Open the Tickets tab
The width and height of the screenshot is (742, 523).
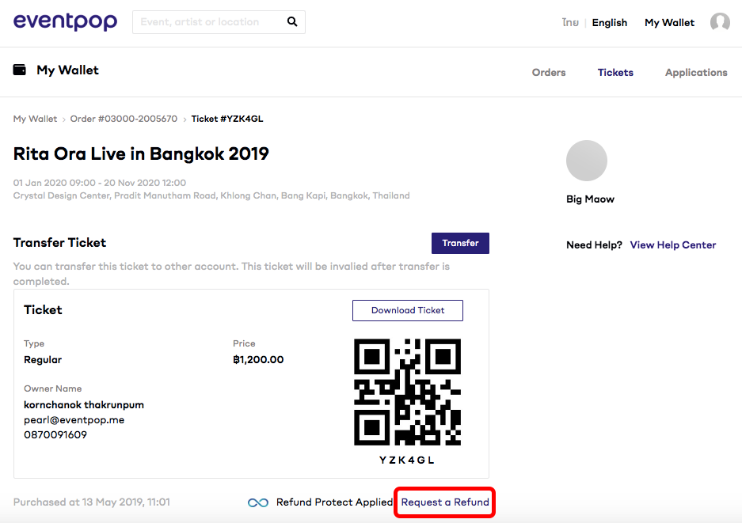(615, 72)
